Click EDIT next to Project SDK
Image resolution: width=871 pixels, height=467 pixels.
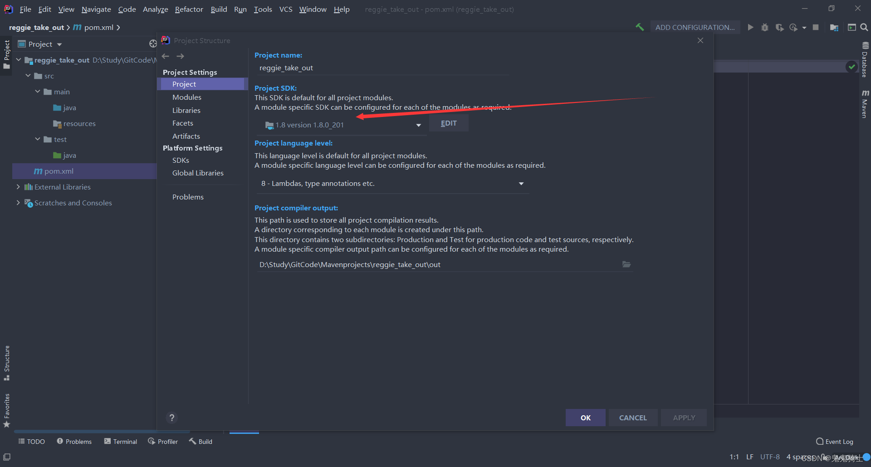tap(449, 123)
